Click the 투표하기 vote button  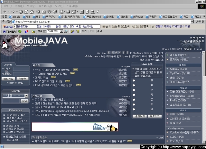point(155,116)
